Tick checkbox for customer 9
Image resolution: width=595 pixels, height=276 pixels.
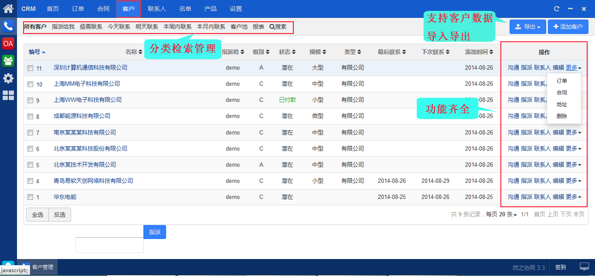(30, 100)
